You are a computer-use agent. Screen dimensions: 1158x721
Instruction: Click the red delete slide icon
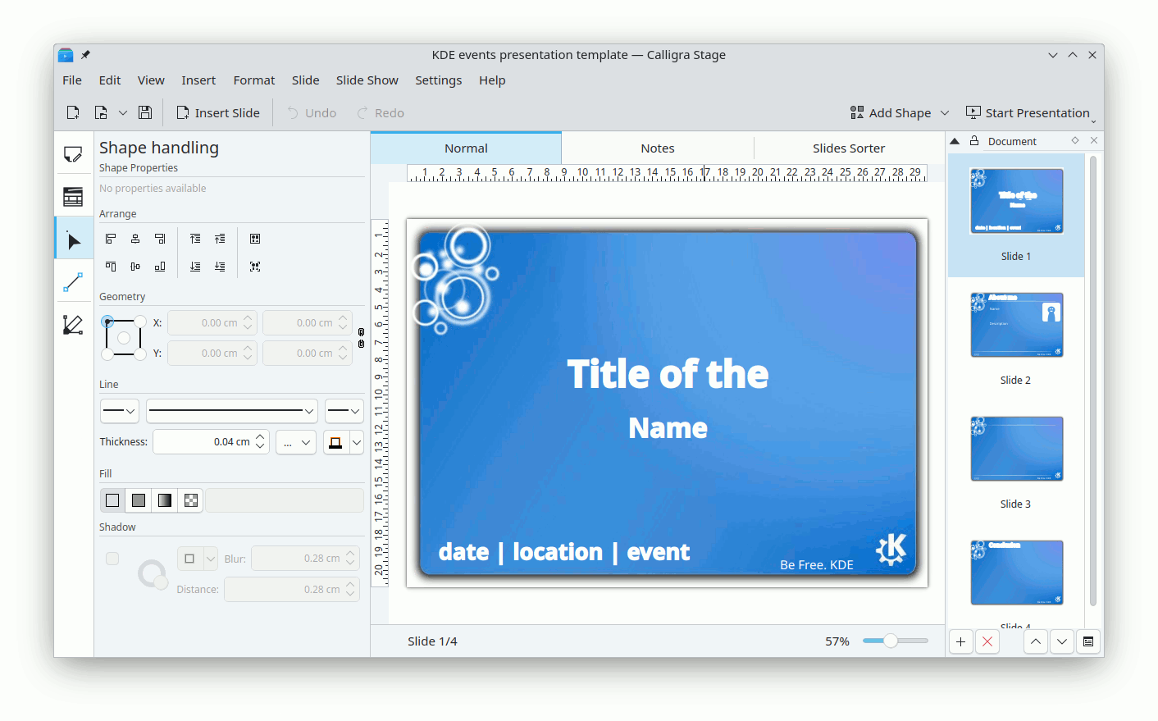pos(987,641)
